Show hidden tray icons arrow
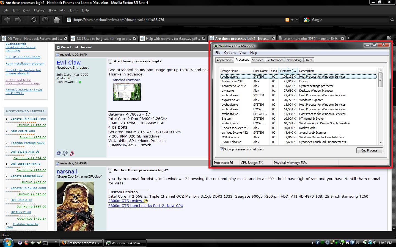396x247 pixels. click(x=312, y=243)
